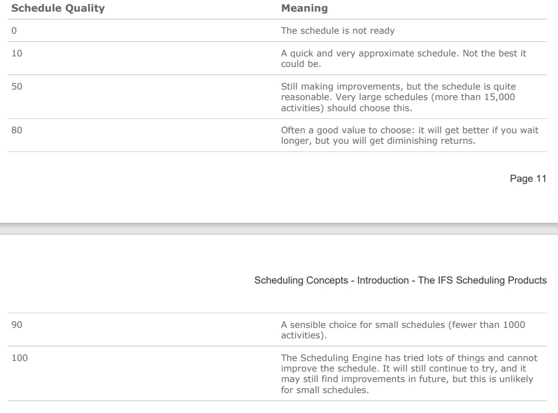The height and width of the screenshot is (413, 558).
Task: Click the Schedule Quality column header
Action: 58,8
